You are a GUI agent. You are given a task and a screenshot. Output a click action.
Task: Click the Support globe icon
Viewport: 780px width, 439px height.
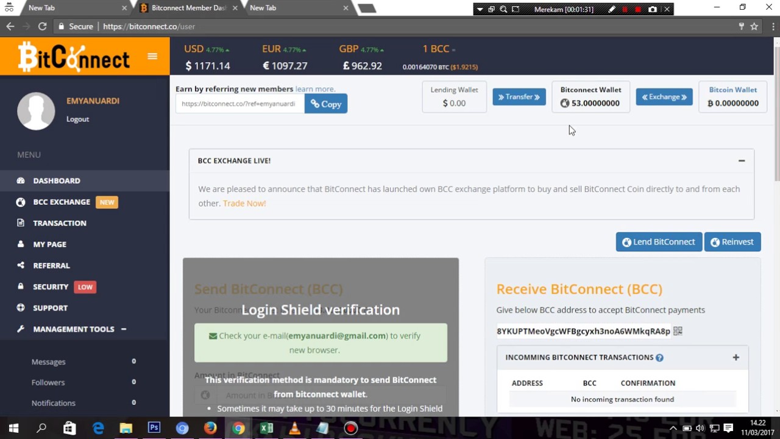(x=21, y=308)
